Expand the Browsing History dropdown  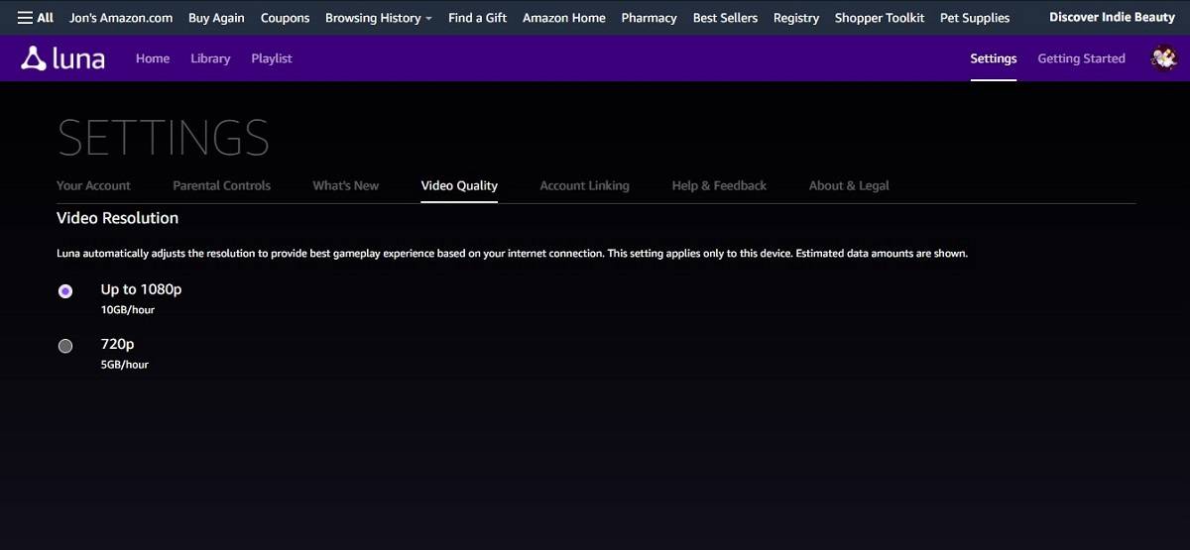(x=379, y=18)
